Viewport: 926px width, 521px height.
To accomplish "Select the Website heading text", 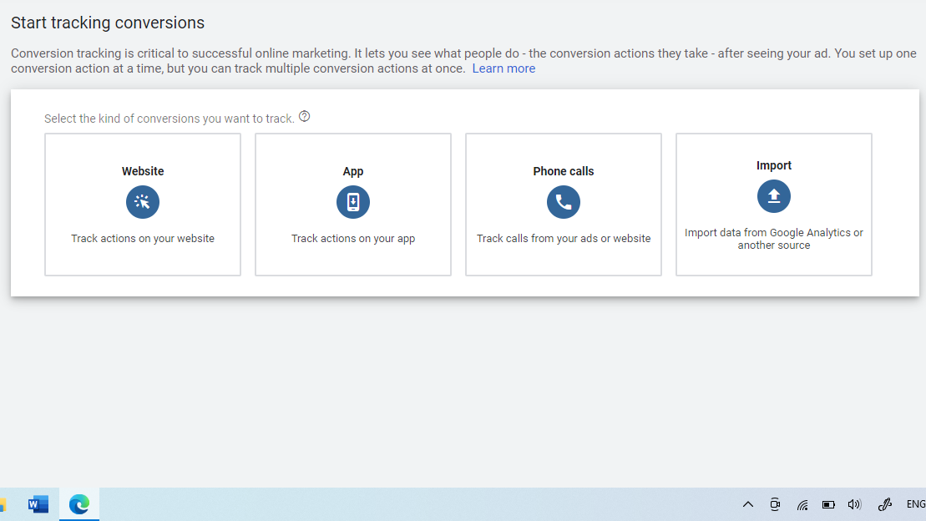I will tap(143, 171).
